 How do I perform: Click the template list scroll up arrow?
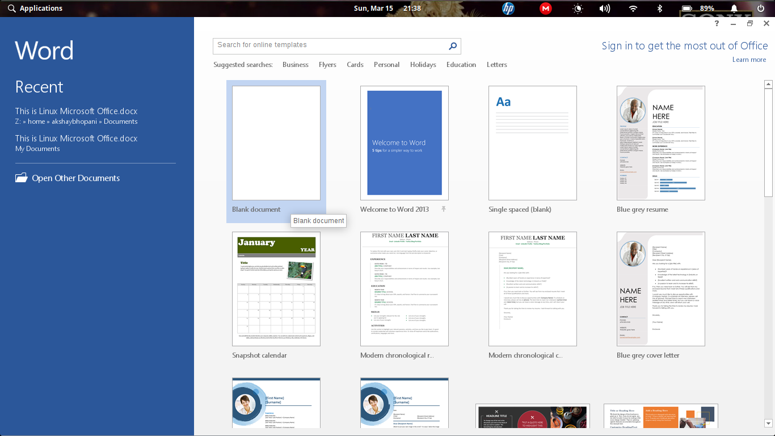[x=768, y=85]
